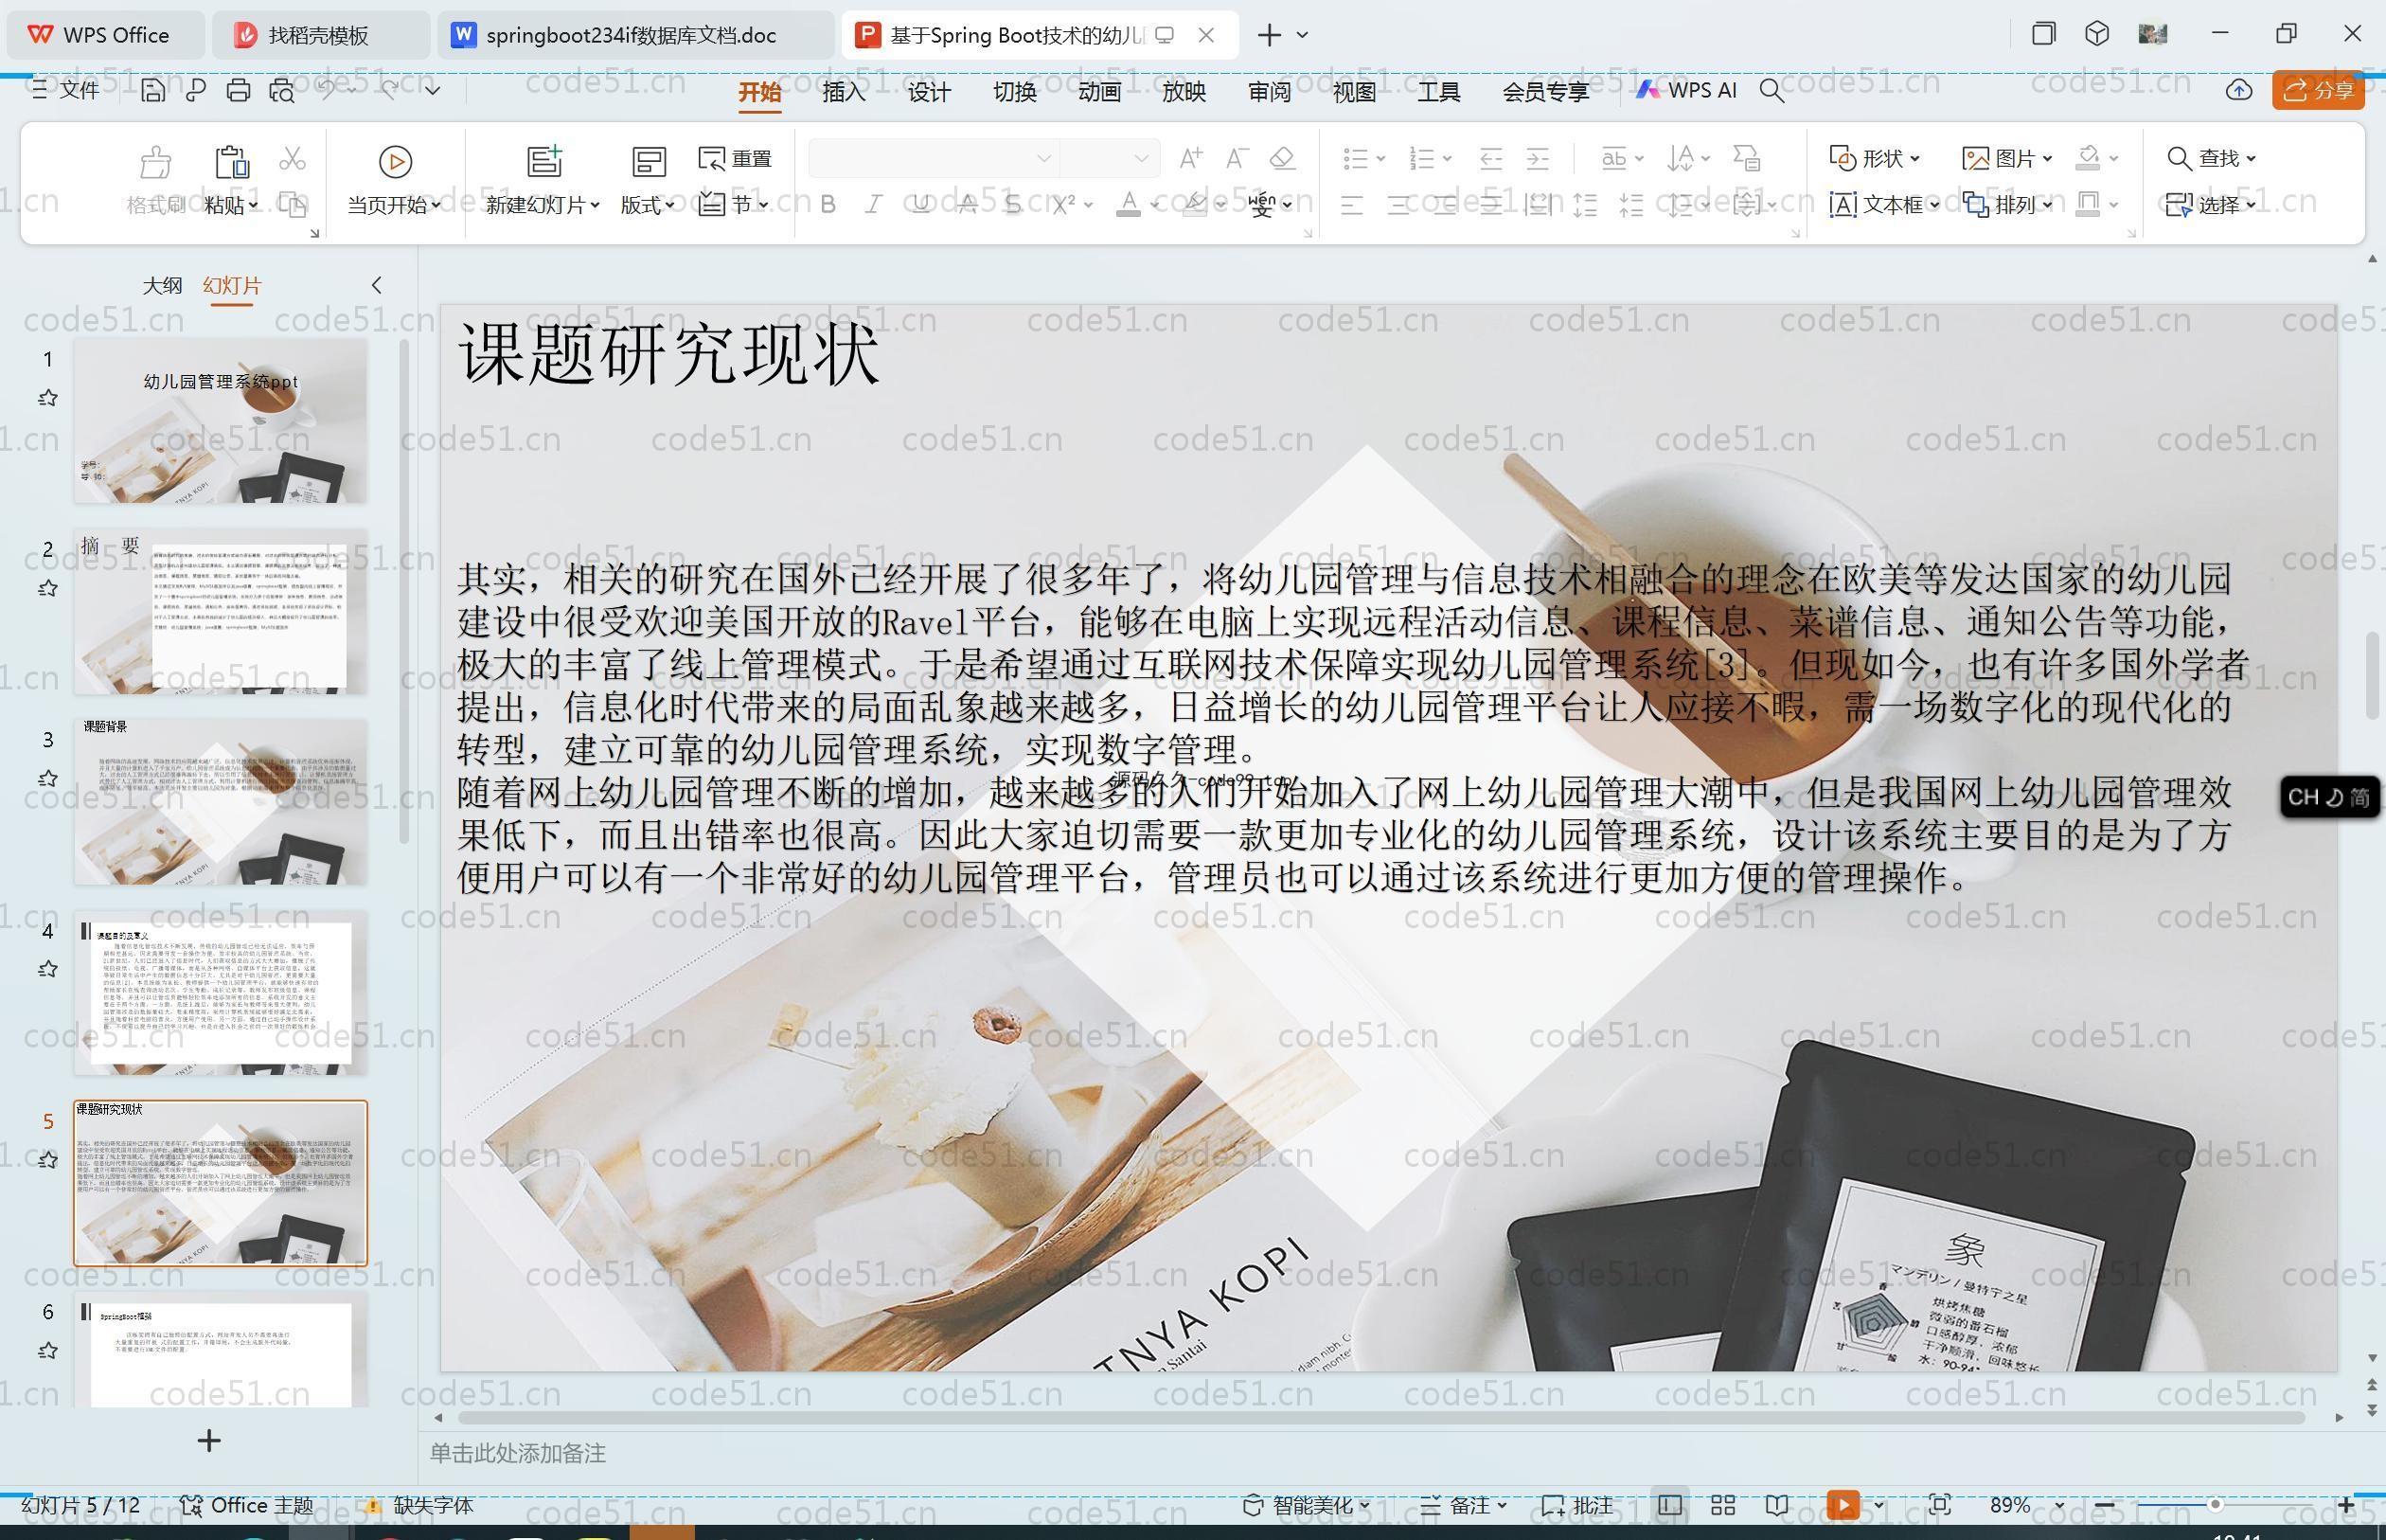This screenshot has width=2386, height=1540.
Task: Switch to reading view book icon
Action: (1776, 1505)
